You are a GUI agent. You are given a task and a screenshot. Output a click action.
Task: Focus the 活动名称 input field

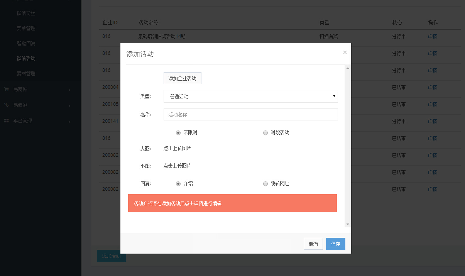pyautogui.click(x=250, y=115)
